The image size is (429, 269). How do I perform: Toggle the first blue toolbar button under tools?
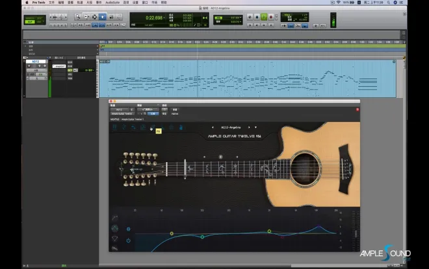[x=95, y=25]
